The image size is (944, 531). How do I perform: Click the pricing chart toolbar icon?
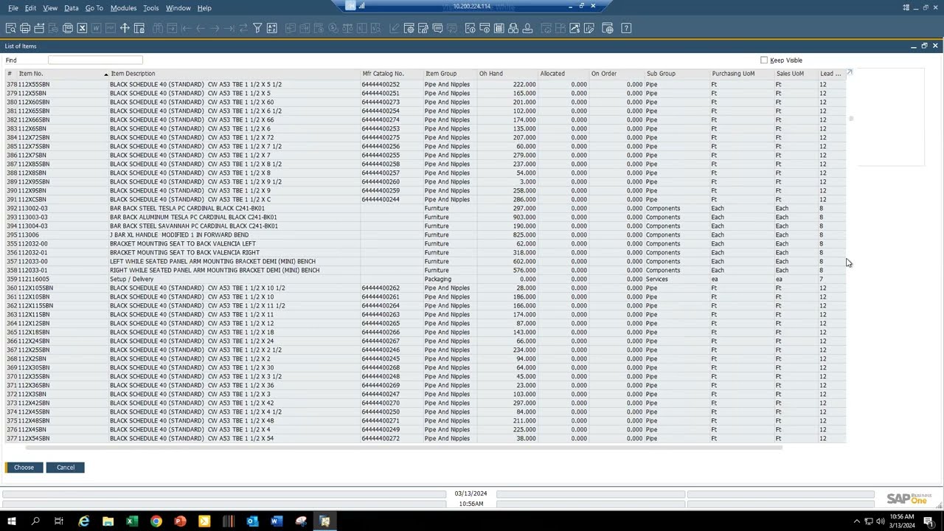[575, 28]
